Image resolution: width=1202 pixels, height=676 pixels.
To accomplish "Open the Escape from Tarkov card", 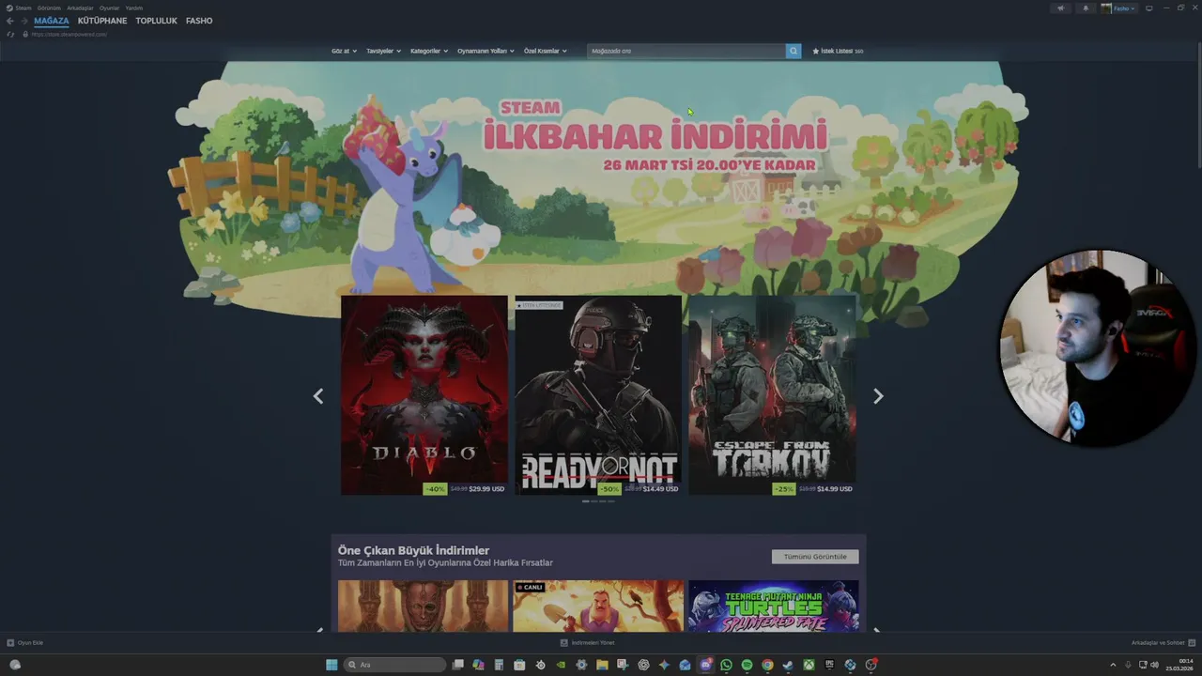I will pyautogui.click(x=772, y=395).
